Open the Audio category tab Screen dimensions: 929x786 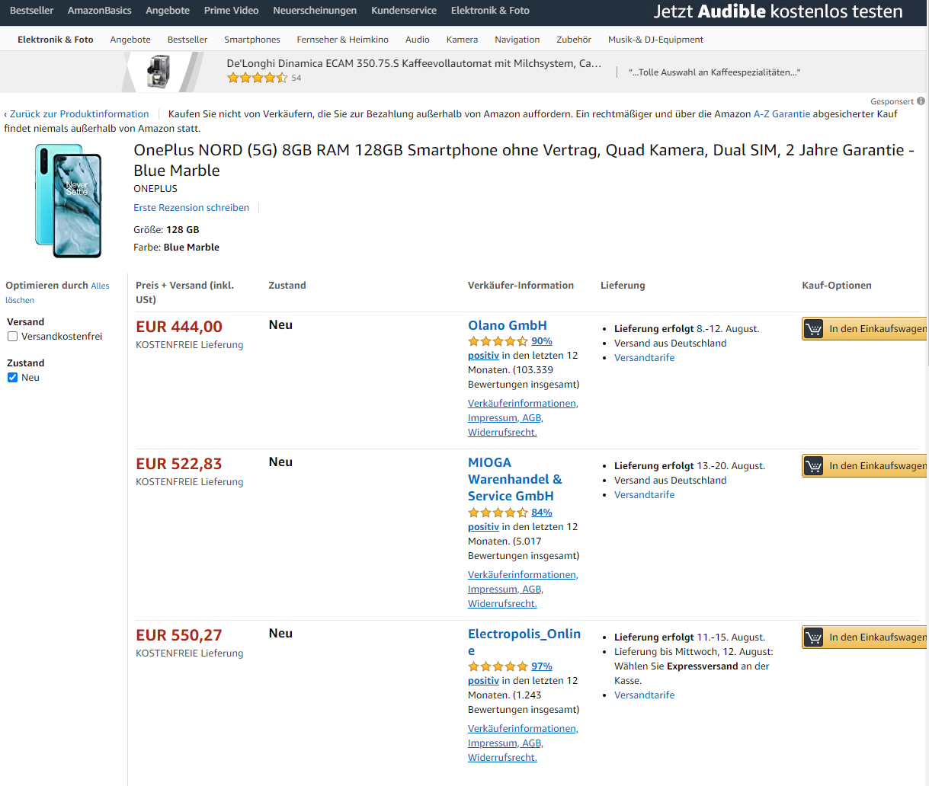pyautogui.click(x=418, y=40)
